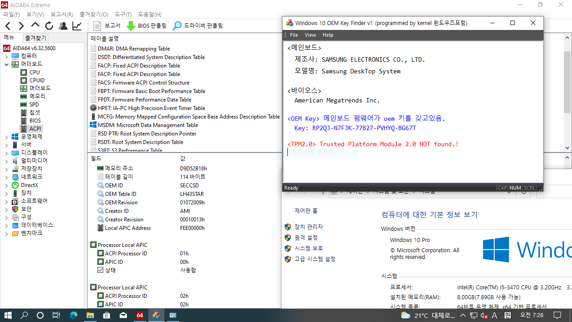The height and width of the screenshot is (322, 572).
Task: Open the user/favorites person icon in toolbar
Action: click(x=63, y=26)
